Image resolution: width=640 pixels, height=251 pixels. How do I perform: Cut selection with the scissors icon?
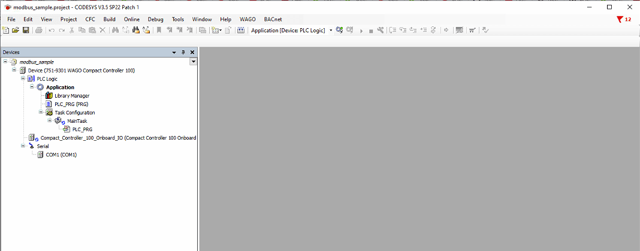72,30
